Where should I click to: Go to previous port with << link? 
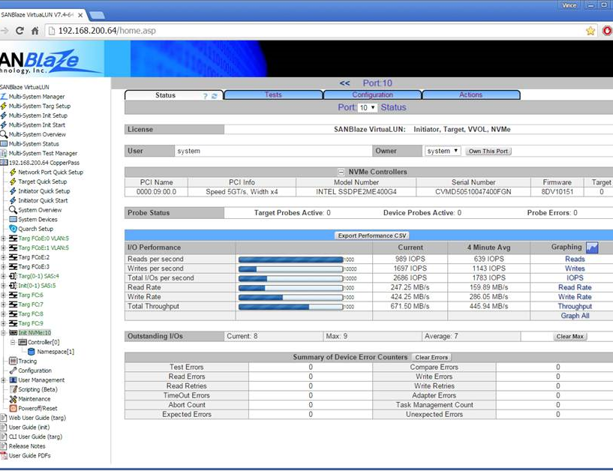click(x=344, y=82)
